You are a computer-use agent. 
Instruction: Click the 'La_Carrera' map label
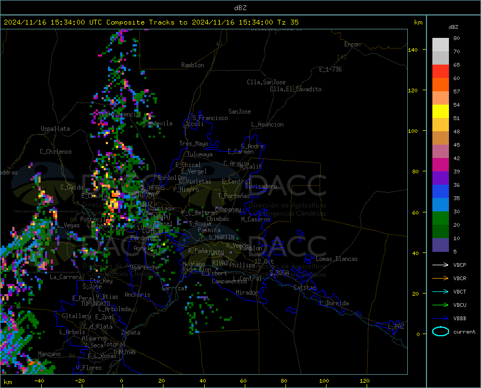66,277
